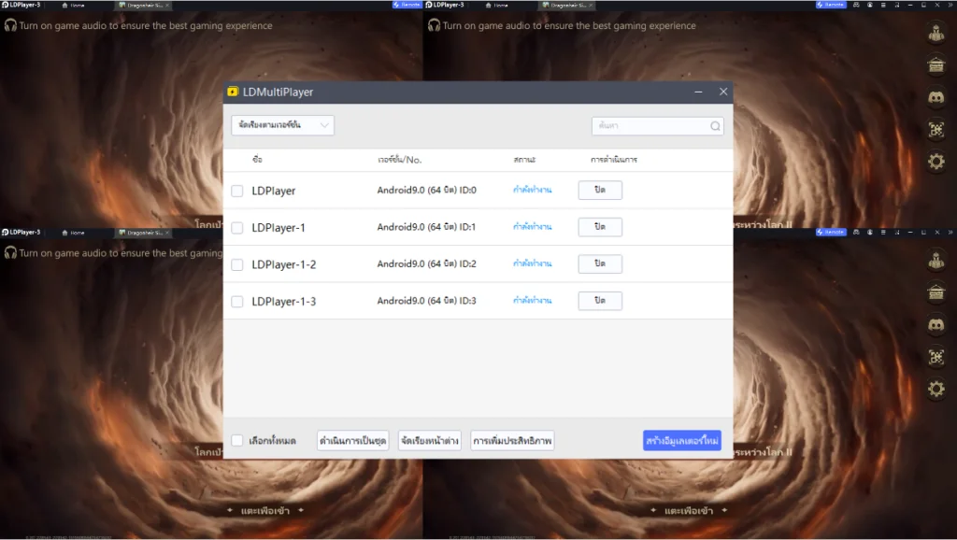Tick the checkbox for LDPlayer-1-2

click(x=236, y=264)
